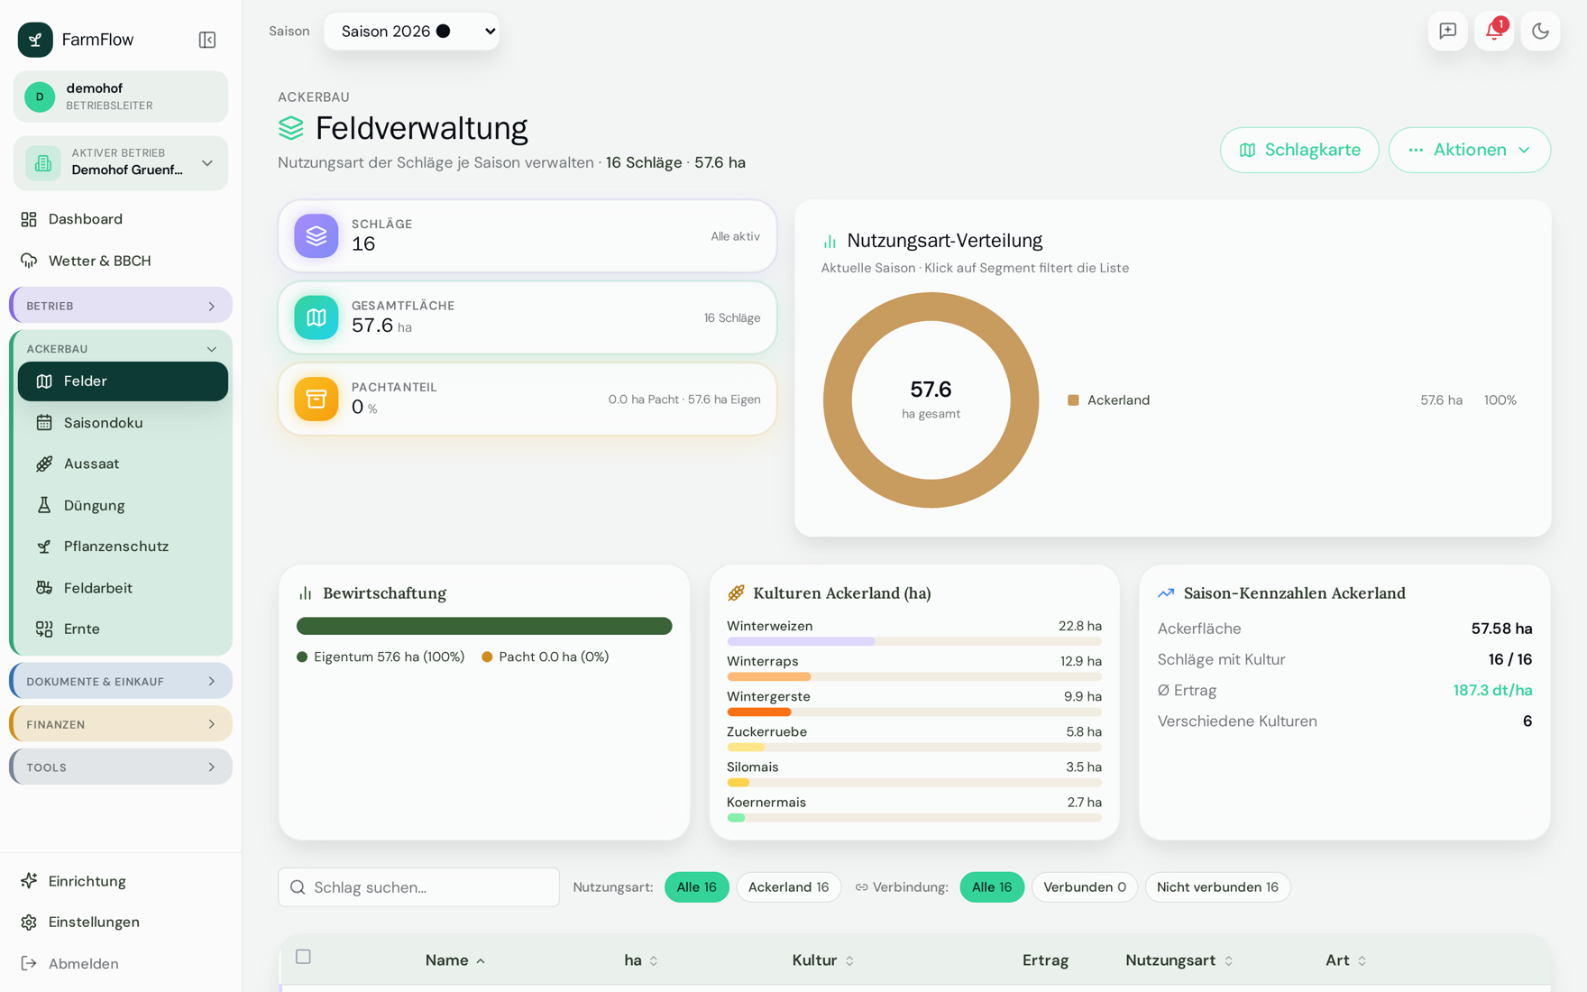Expand the Betrieb sidebar section
The height and width of the screenshot is (992, 1587).
coord(121,306)
